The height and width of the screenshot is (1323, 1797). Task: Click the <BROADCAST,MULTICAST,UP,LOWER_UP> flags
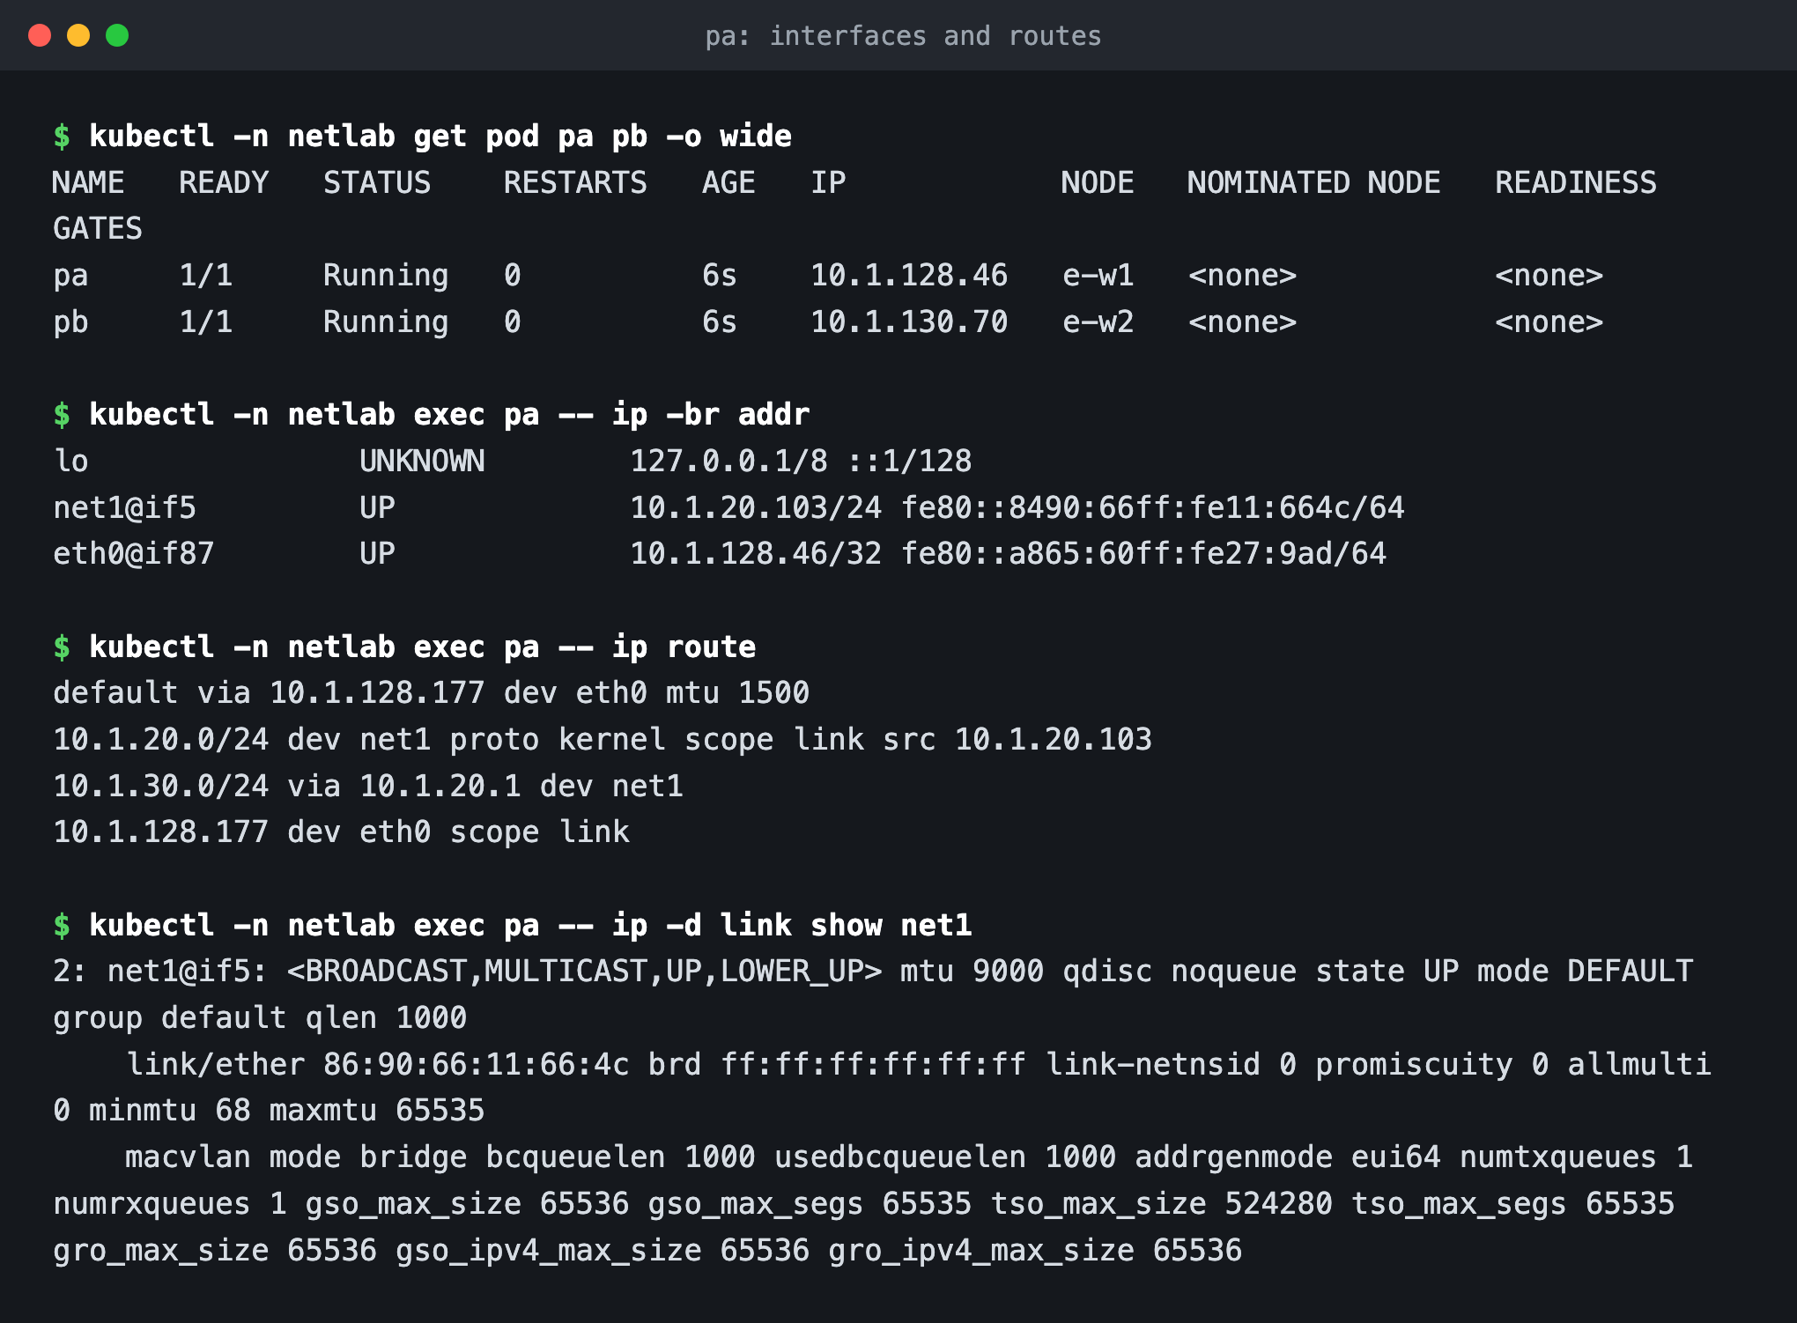585,971
